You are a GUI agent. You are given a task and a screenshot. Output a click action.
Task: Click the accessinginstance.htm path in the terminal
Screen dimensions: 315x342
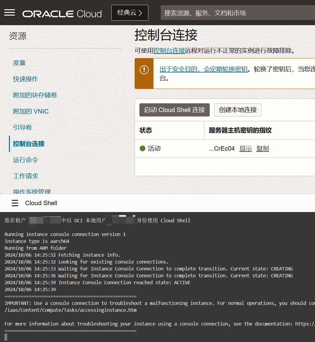tap(71, 310)
